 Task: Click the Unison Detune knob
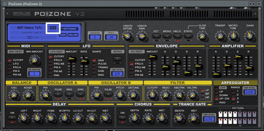[x=127, y=36]
